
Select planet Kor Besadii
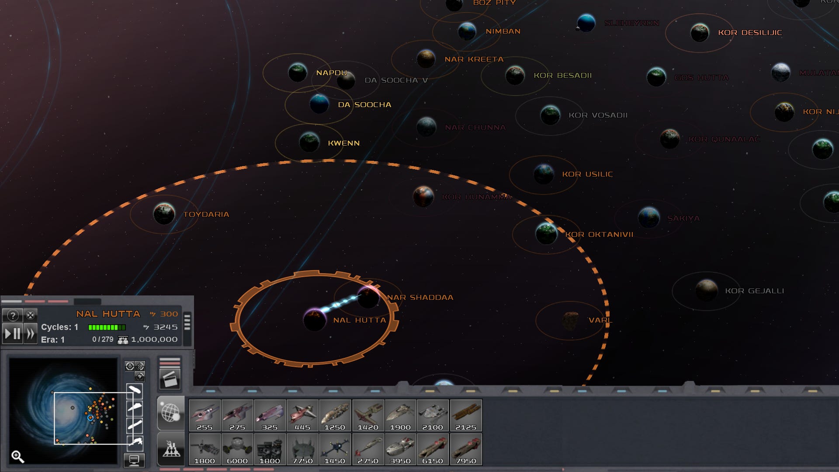coord(515,75)
